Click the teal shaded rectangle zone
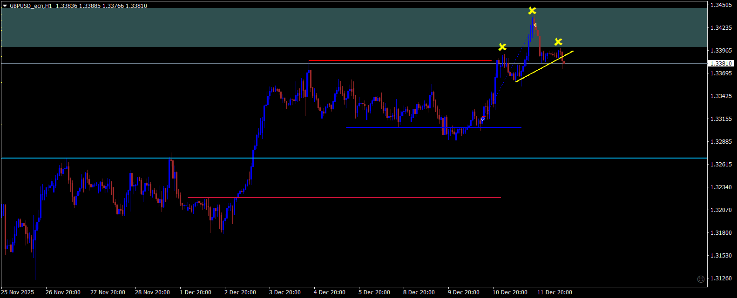Image resolution: width=737 pixels, height=298 pixels. coord(279,28)
